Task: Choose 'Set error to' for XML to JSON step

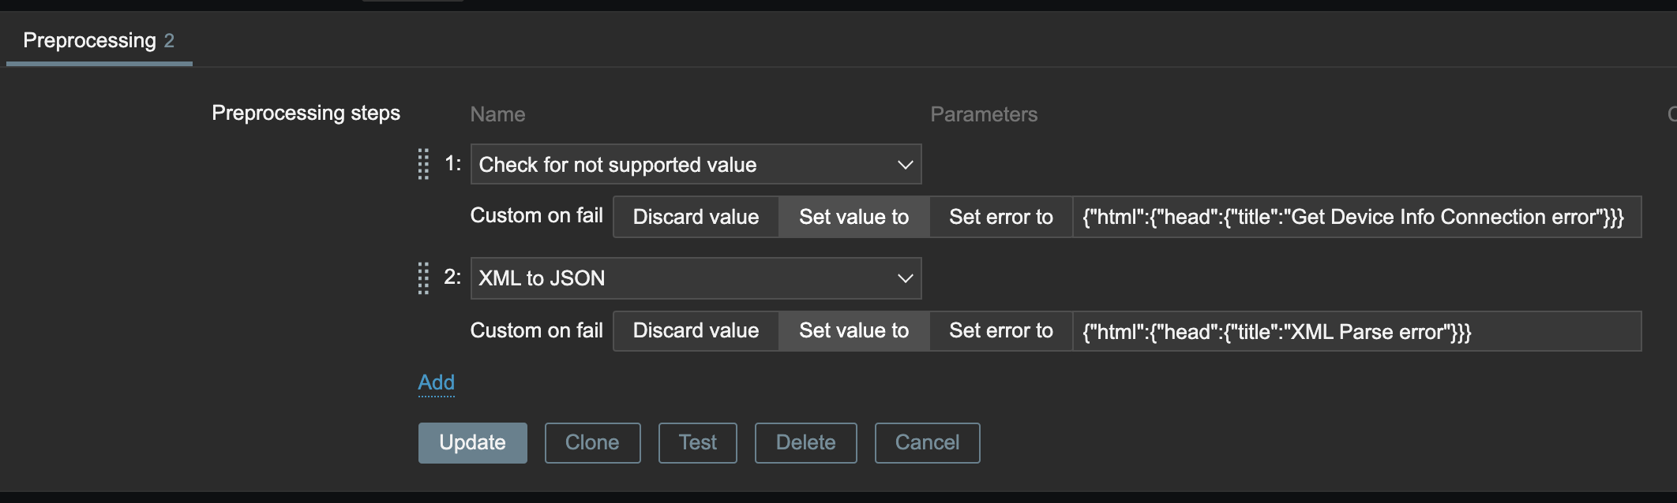Action: click(x=1000, y=331)
